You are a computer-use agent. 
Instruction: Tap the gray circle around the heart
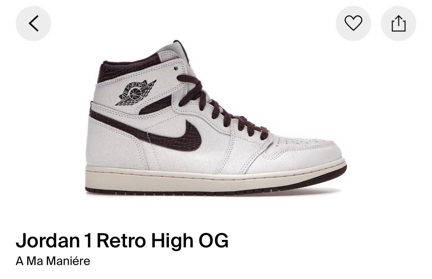pyautogui.click(x=353, y=23)
